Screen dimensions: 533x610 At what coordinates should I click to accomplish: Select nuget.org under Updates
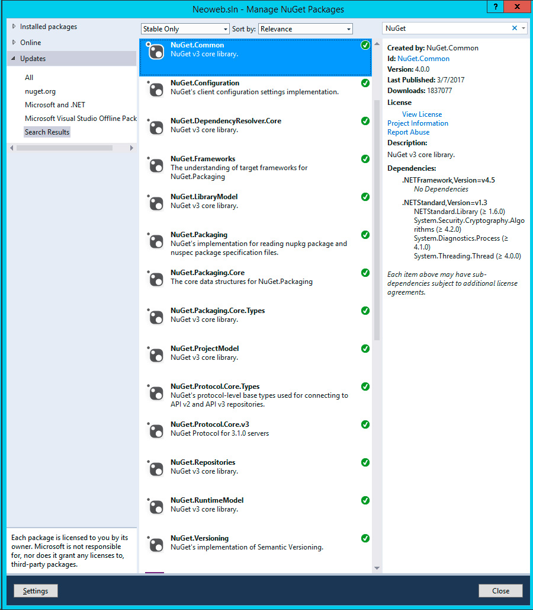pyautogui.click(x=40, y=91)
